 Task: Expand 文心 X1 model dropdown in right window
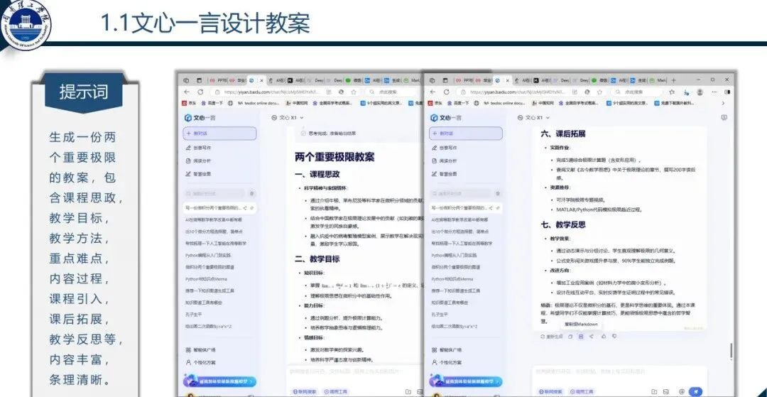coord(533,118)
